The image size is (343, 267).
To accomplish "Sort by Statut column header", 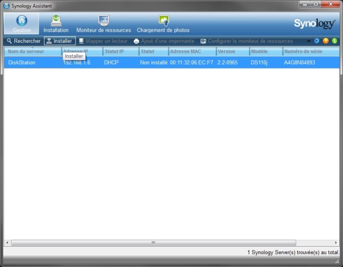I will [154, 51].
